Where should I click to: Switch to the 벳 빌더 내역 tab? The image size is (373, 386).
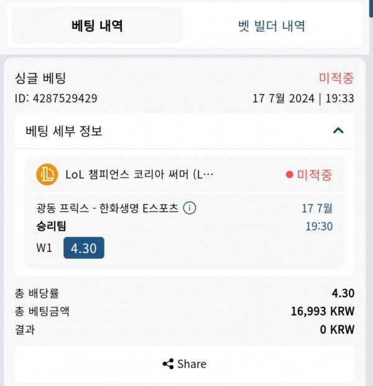point(272,26)
